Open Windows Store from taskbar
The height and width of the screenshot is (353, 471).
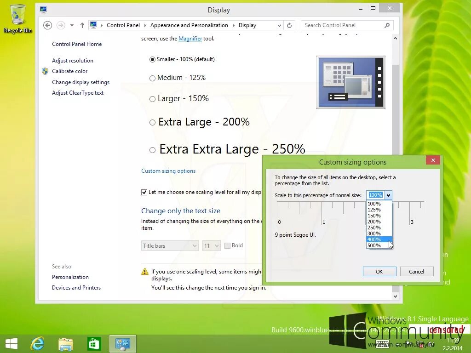(93, 344)
